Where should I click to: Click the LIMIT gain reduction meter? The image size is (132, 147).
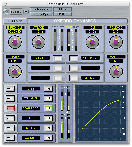click(76, 40)
